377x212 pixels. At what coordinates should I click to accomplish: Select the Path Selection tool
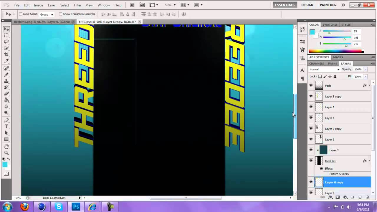[6, 133]
